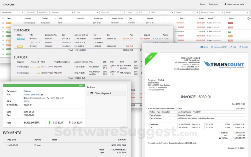This screenshot has height=157, width=251.
Task: Download the invoice PDF
Action: tap(219, 47)
